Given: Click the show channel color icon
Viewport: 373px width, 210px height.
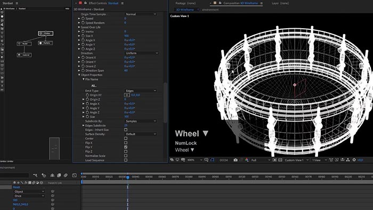Looking at the screenshot, I should [x=247, y=160].
